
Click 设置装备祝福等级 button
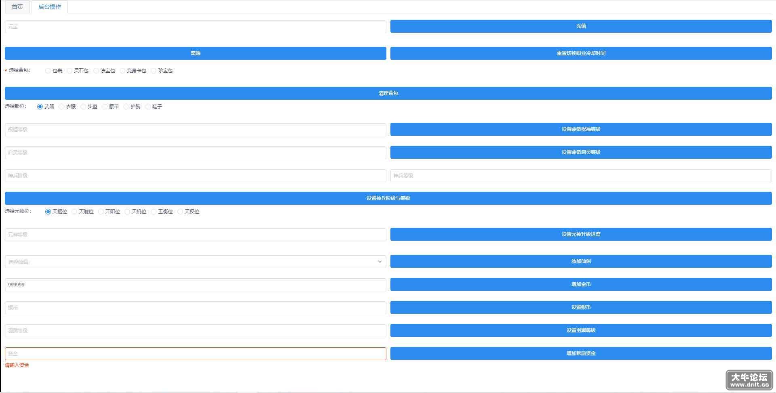click(x=581, y=129)
